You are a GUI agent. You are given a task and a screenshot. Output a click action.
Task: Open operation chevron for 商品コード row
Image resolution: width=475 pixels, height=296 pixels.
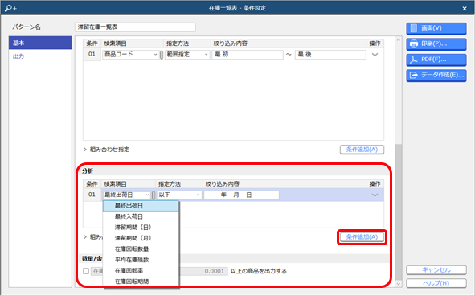click(375, 55)
